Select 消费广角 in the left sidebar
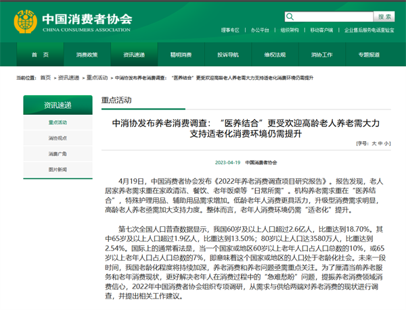Image resolution: width=406 pixels, height=310 pixels. point(58,154)
